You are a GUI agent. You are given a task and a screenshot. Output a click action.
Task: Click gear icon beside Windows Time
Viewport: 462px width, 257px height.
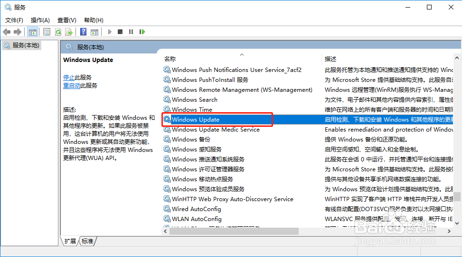(x=167, y=109)
